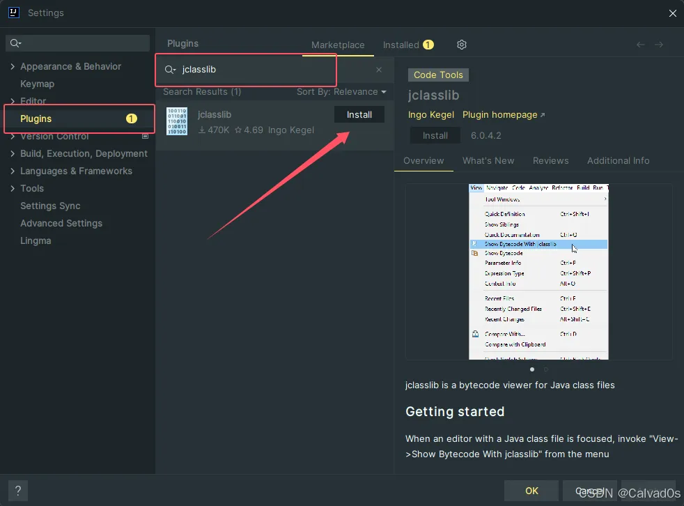Select Settings Sync in the tree

click(x=50, y=206)
